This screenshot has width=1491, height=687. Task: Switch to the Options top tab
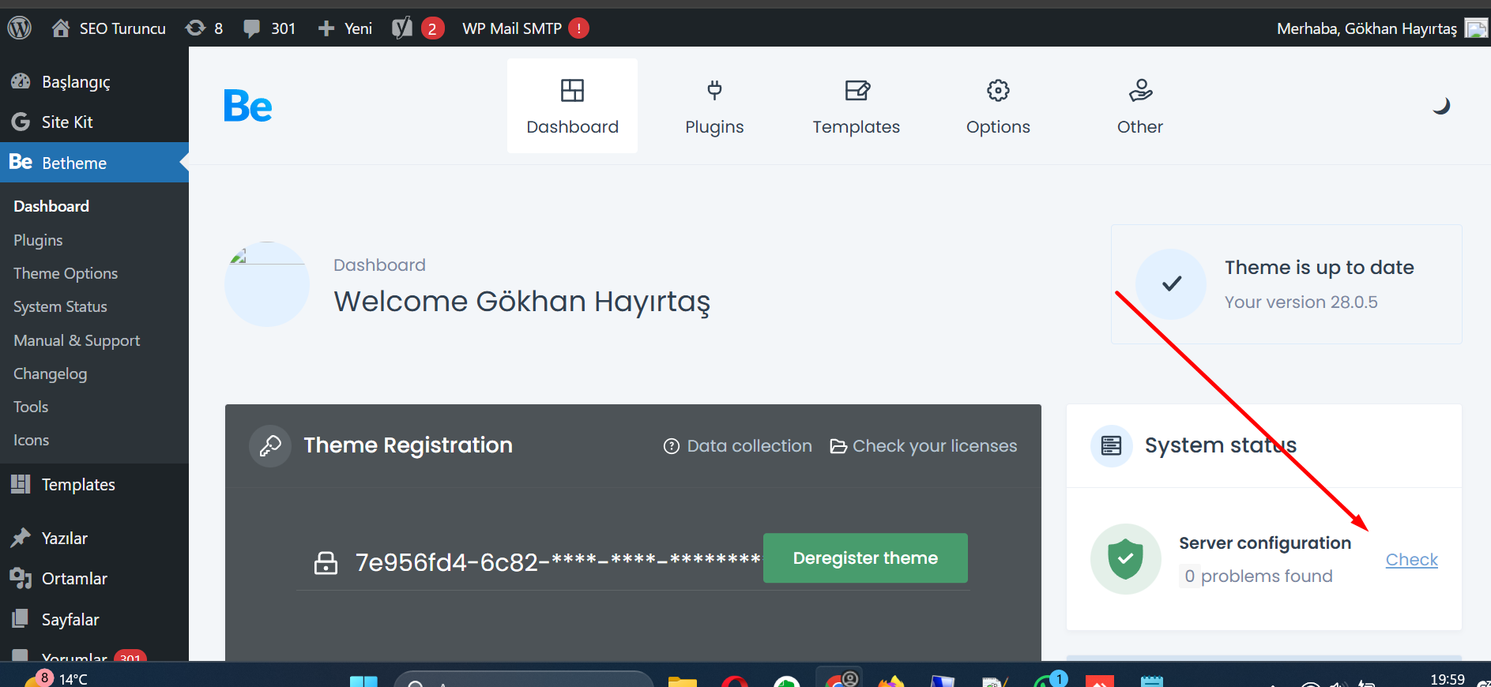998,106
